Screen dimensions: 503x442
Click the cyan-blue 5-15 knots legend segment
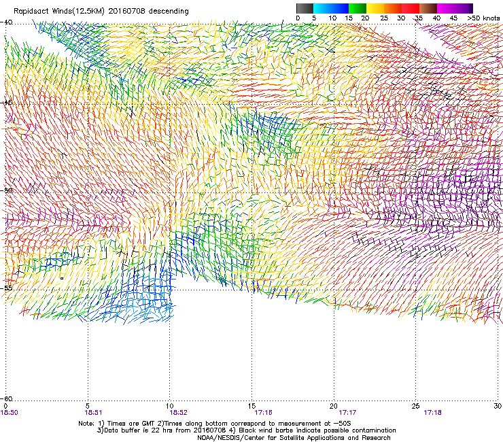(331, 8)
